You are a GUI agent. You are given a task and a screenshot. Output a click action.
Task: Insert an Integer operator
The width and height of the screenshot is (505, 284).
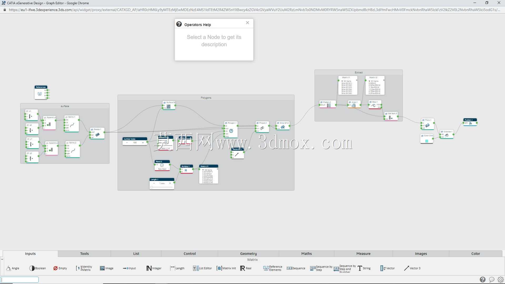[154, 268]
